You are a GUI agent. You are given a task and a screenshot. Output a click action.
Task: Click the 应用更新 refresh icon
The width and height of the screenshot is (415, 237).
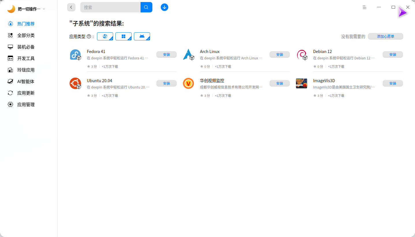[10, 93]
